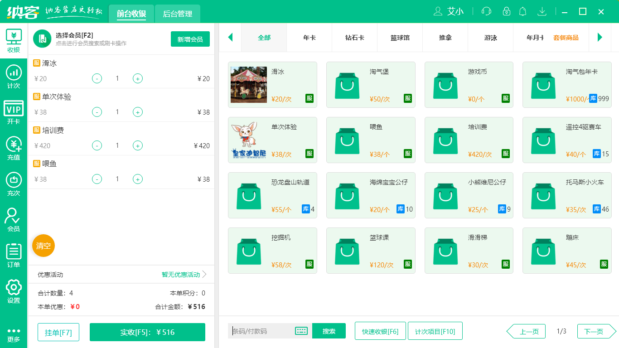
Task: Increase the 滑冰 item quantity
Action: tap(137, 78)
